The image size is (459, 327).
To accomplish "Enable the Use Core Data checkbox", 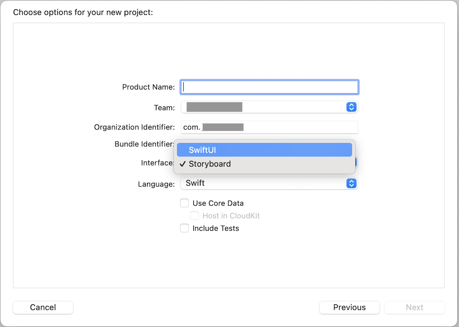I will tap(184, 203).
